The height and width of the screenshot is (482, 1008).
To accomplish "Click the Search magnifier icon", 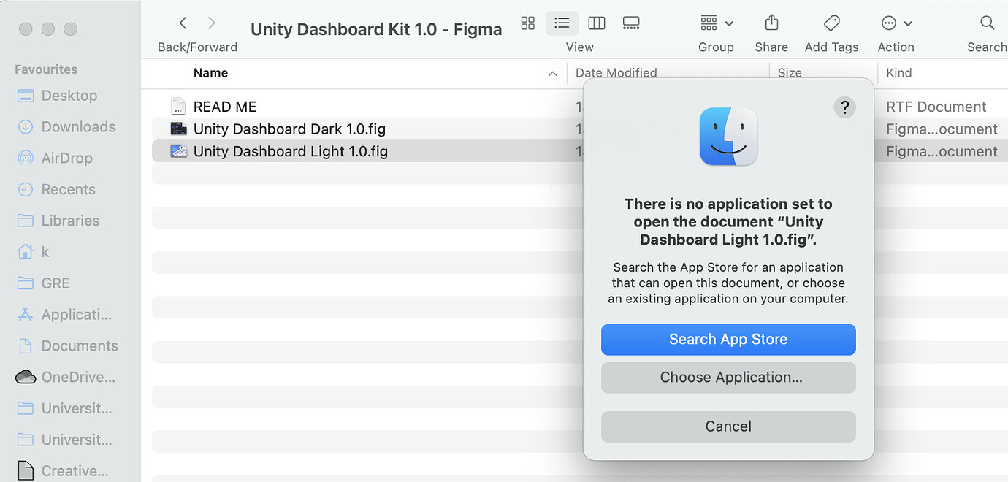I will pos(987,23).
